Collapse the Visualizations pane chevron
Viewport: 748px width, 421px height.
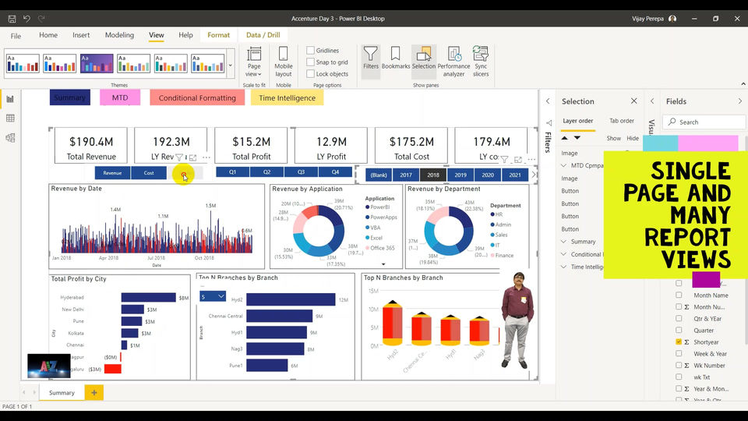pos(652,101)
